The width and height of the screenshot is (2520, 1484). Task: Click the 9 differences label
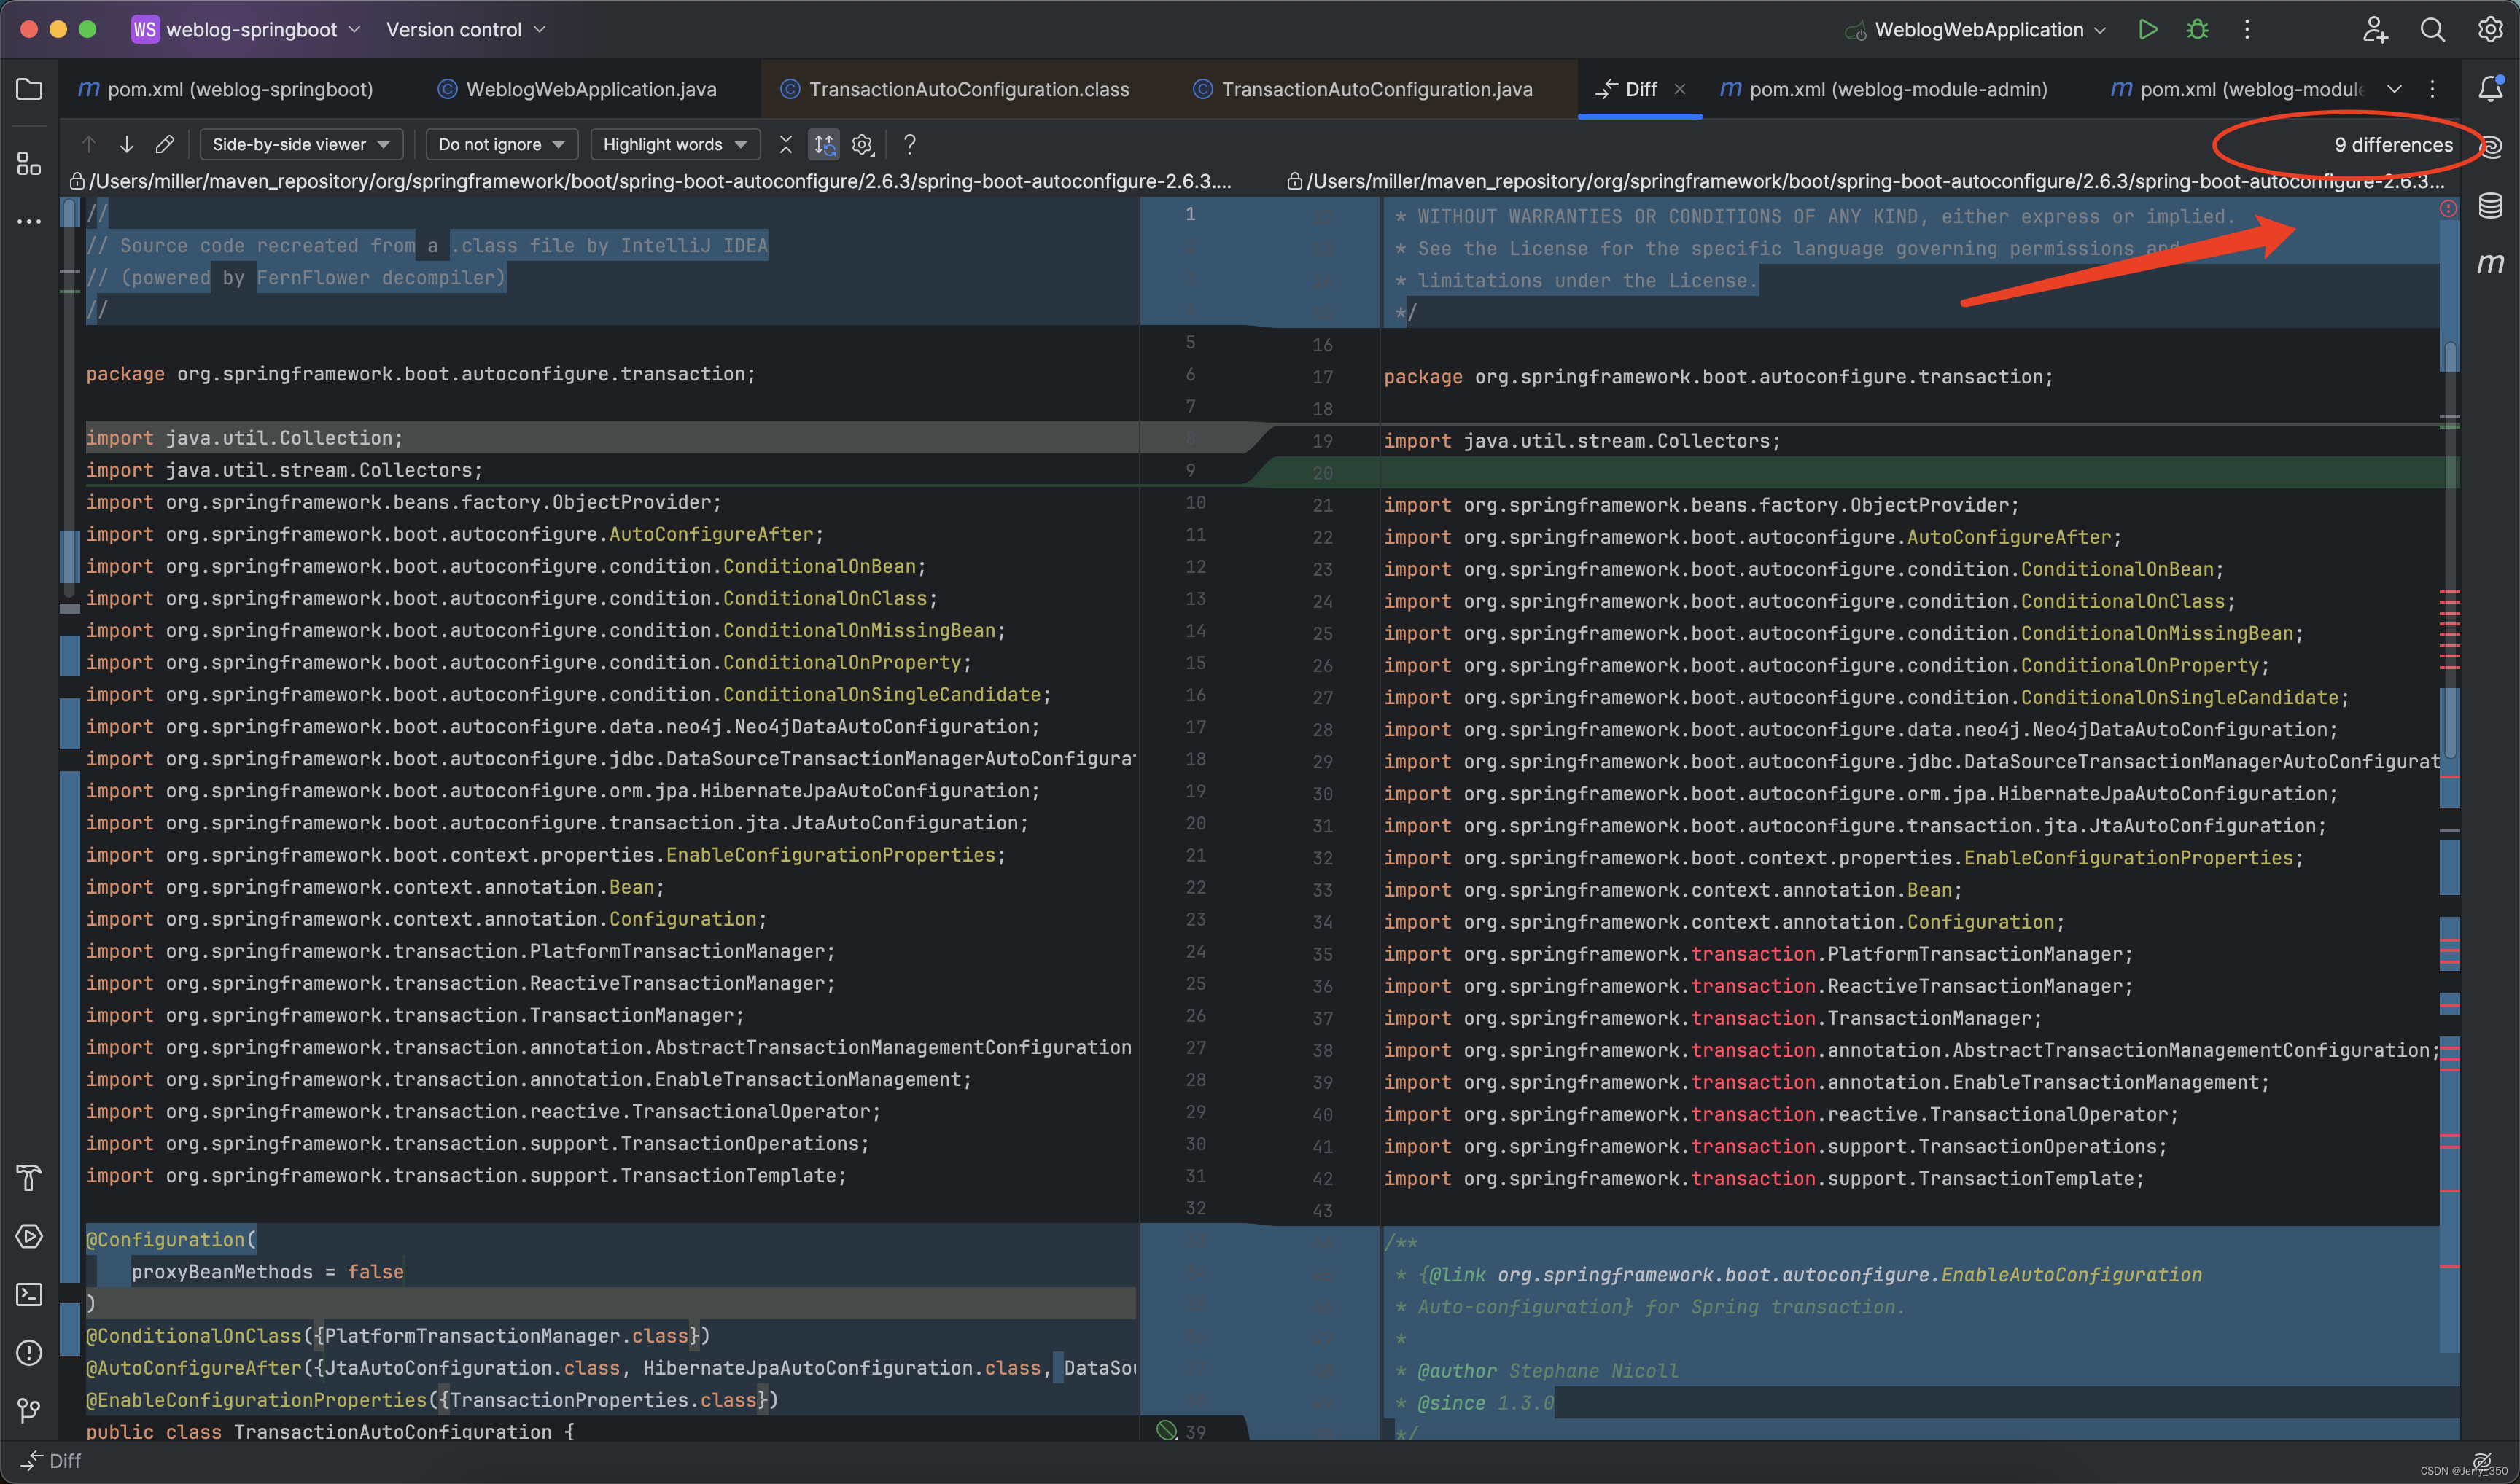pos(2393,144)
